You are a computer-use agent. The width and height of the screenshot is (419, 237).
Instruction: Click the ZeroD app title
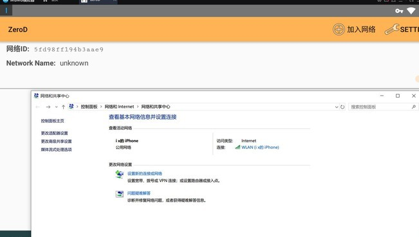pyautogui.click(x=17, y=30)
